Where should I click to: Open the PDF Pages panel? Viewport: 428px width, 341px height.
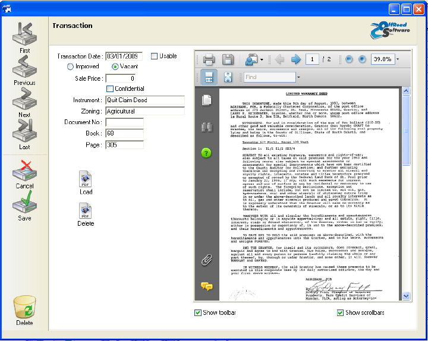coord(207,100)
